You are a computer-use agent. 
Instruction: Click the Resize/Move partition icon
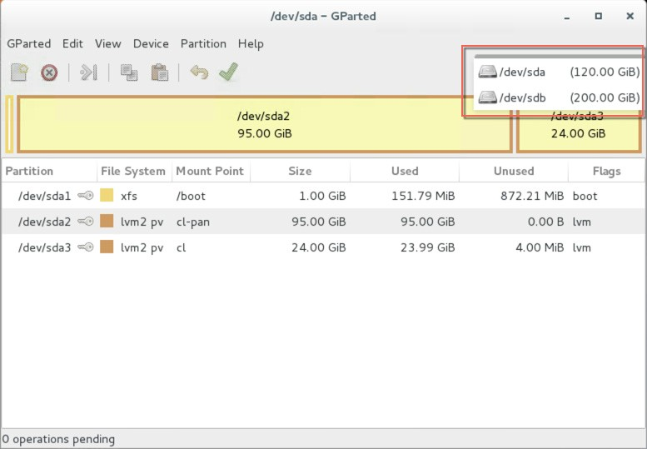coord(88,72)
